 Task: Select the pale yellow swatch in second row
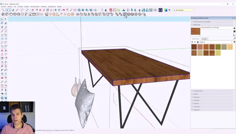[218, 53]
